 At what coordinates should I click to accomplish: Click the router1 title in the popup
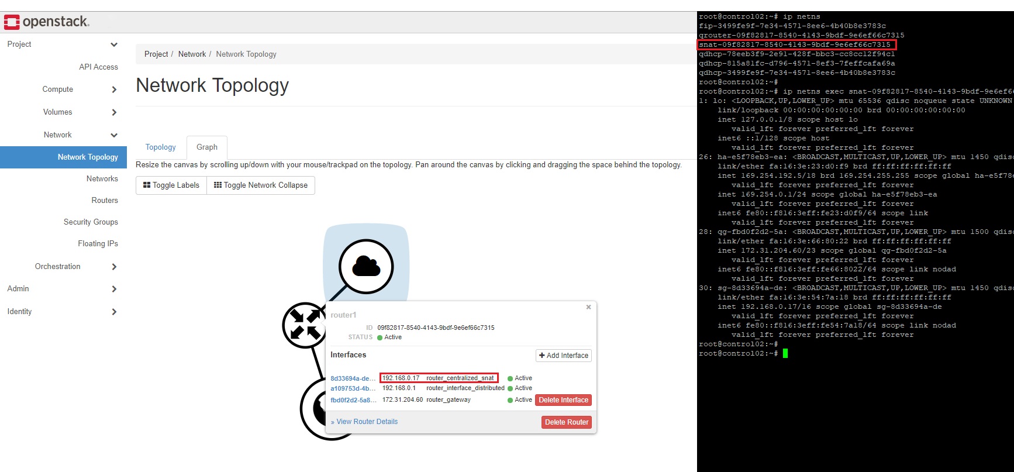pos(343,315)
